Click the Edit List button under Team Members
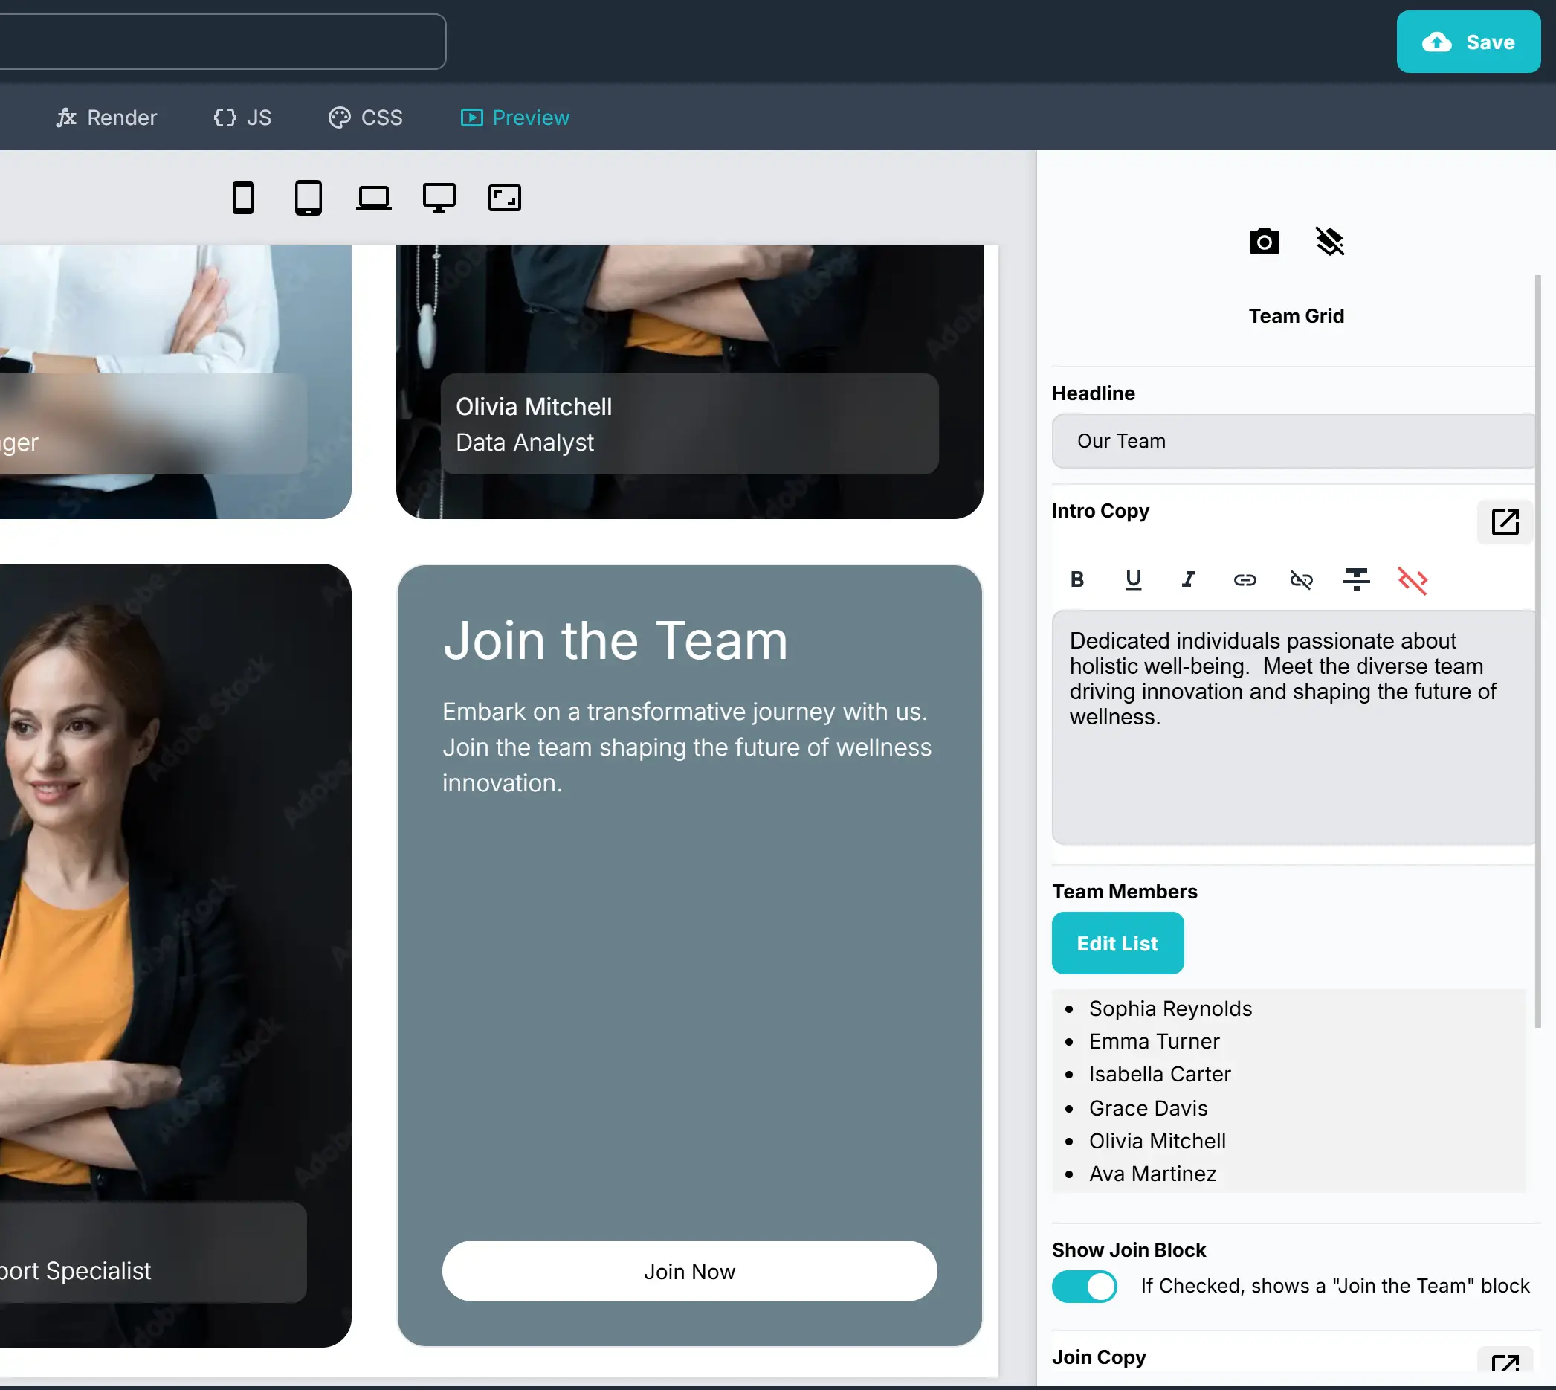1556x1390 pixels. click(x=1117, y=942)
